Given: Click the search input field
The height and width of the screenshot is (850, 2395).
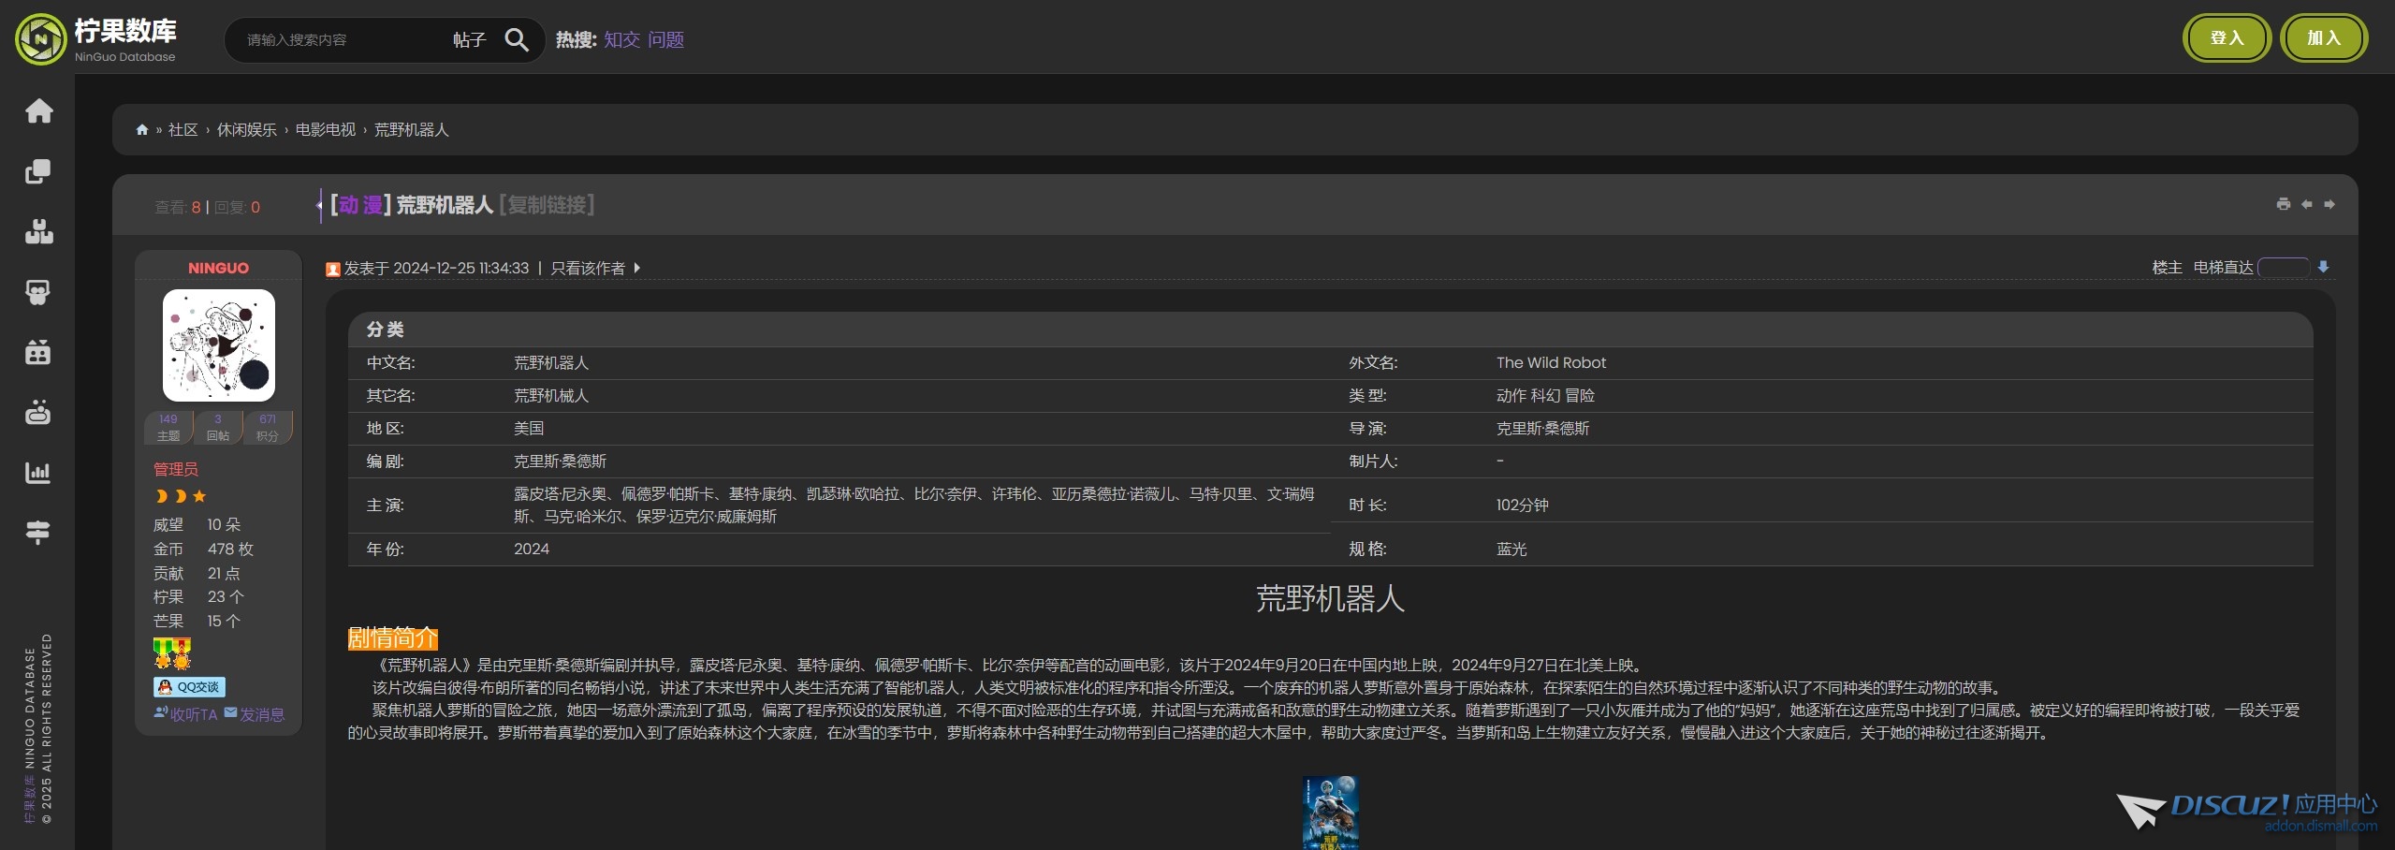Looking at the screenshot, I should pos(337,40).
